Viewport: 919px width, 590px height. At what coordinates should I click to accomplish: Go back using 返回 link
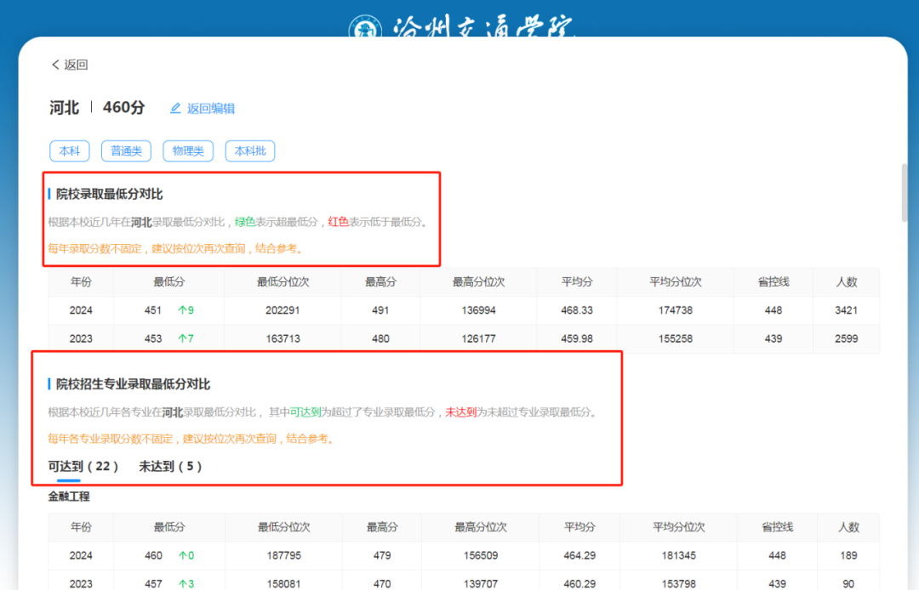tap(75, 65)
